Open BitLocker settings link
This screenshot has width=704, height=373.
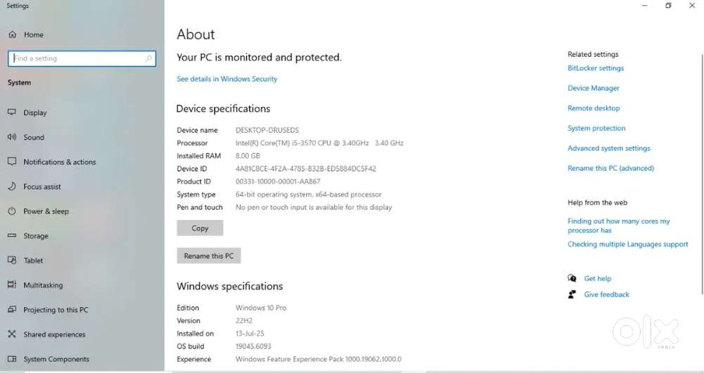coord(596,68)
